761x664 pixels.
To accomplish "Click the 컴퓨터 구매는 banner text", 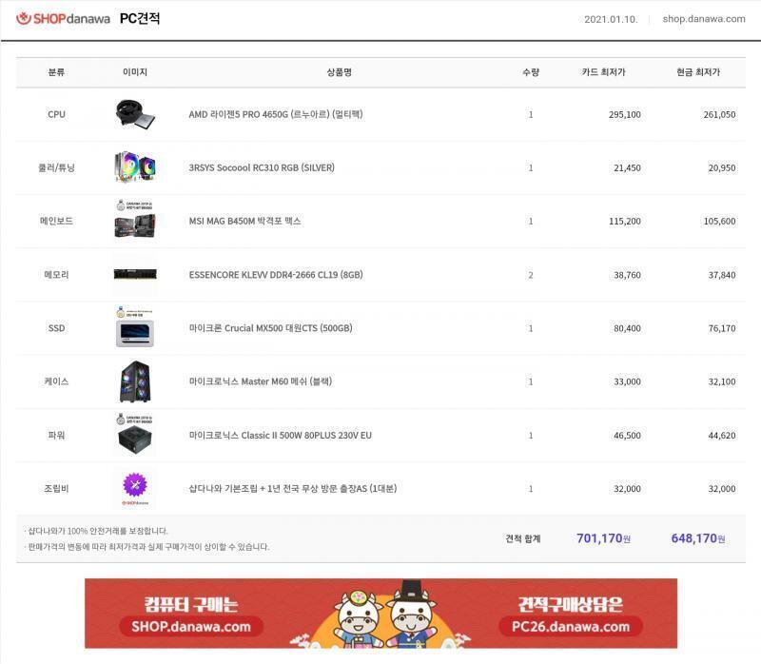I will (x=191, y=604).
